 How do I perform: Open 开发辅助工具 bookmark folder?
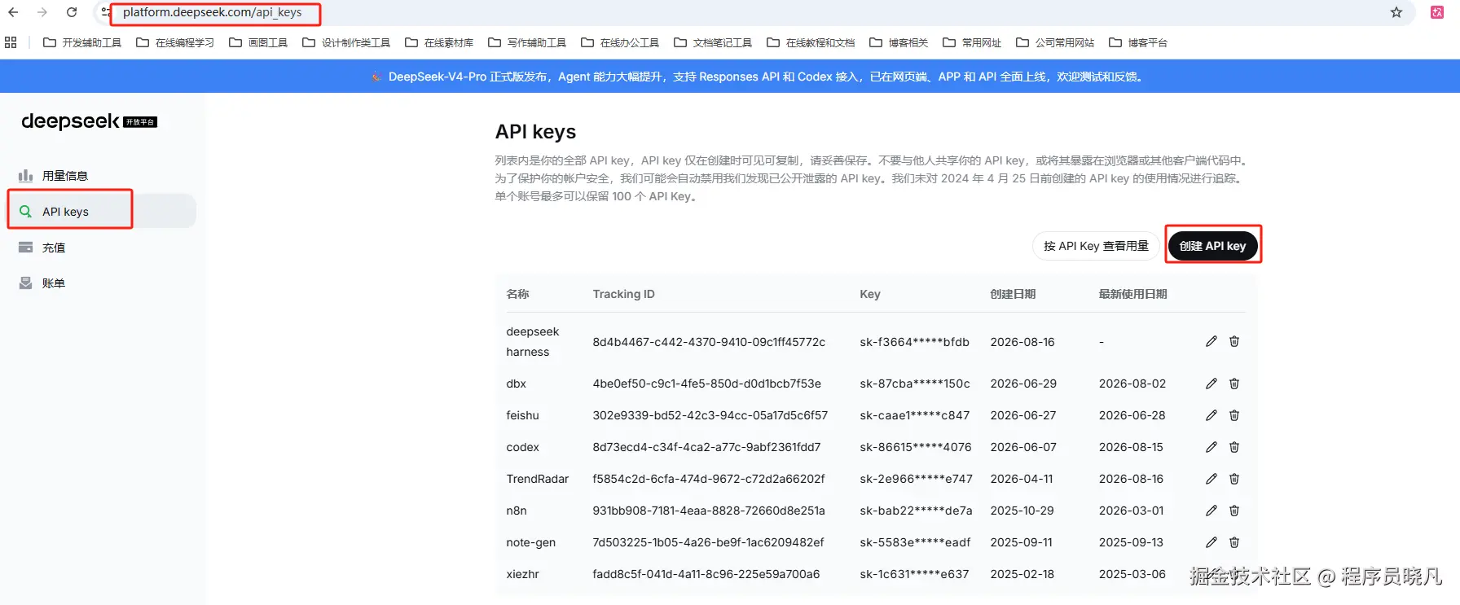point(82,42)
